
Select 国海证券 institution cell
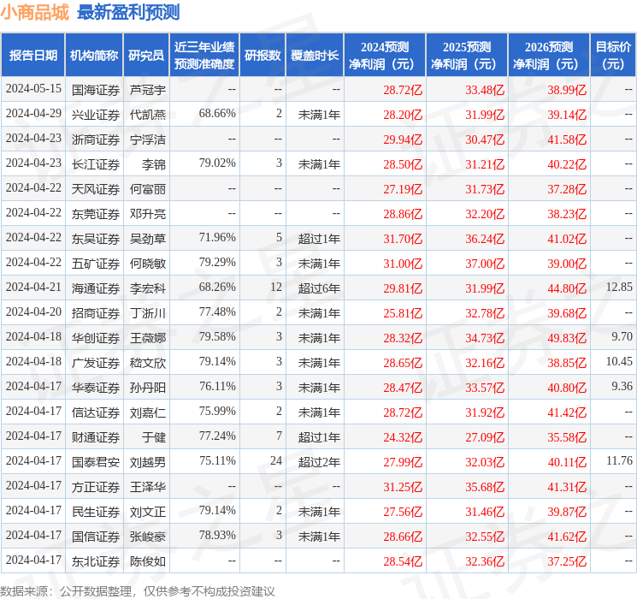[96, 90]
